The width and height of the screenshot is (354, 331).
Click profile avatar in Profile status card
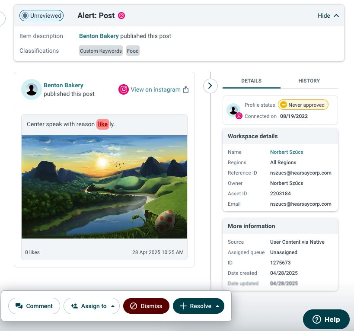pos(233,110)
